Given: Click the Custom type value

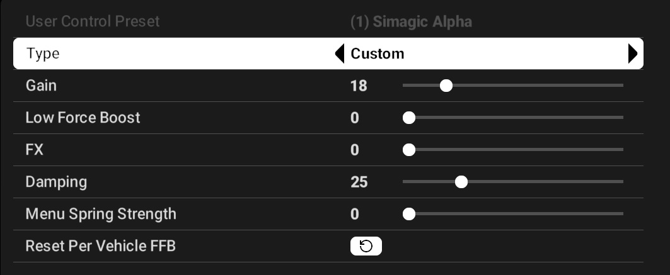Looking at the screenshot, I should pos(378,53).
